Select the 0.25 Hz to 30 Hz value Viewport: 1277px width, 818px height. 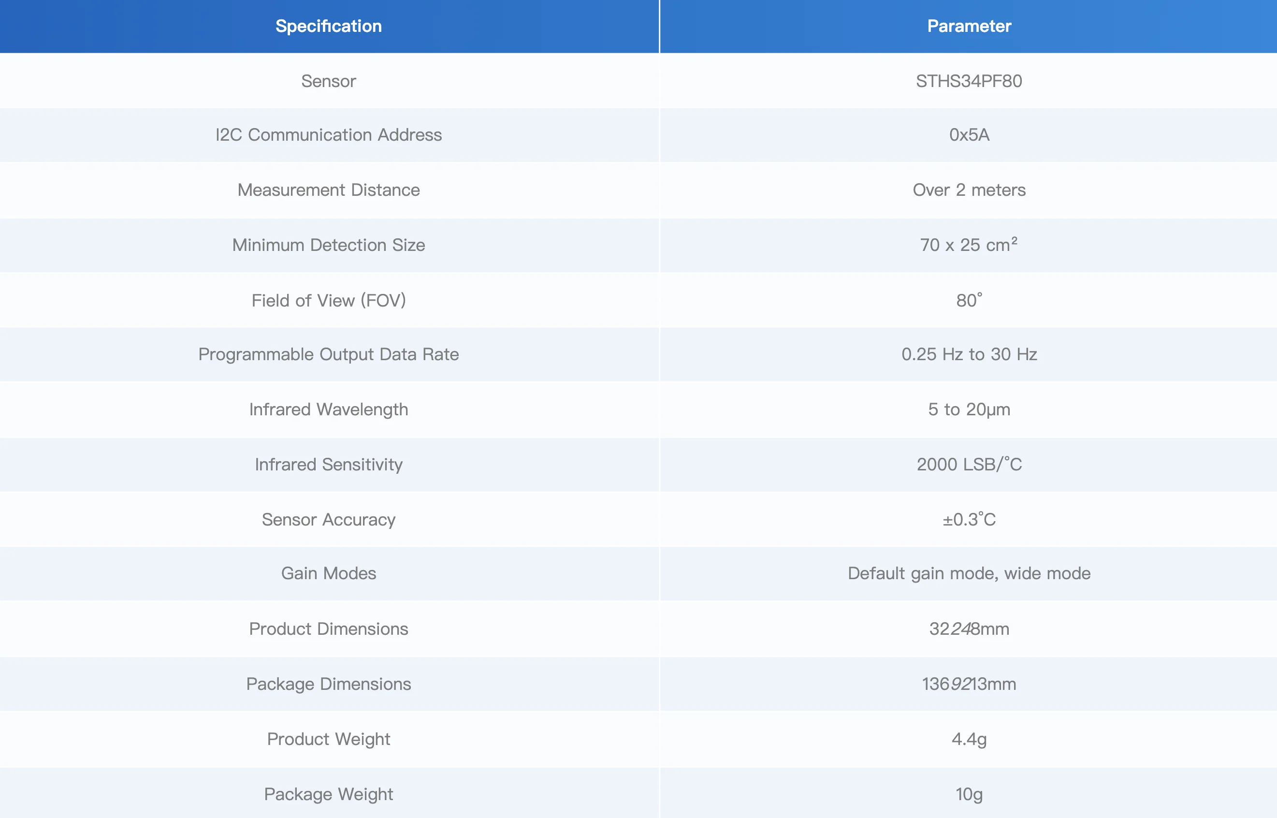click(969, 354)
